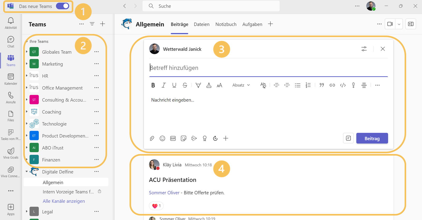The height and width of the screenshot is (220, 422).
Task: Open meeting options dropdown arrow
Action: tap(399, 24)
